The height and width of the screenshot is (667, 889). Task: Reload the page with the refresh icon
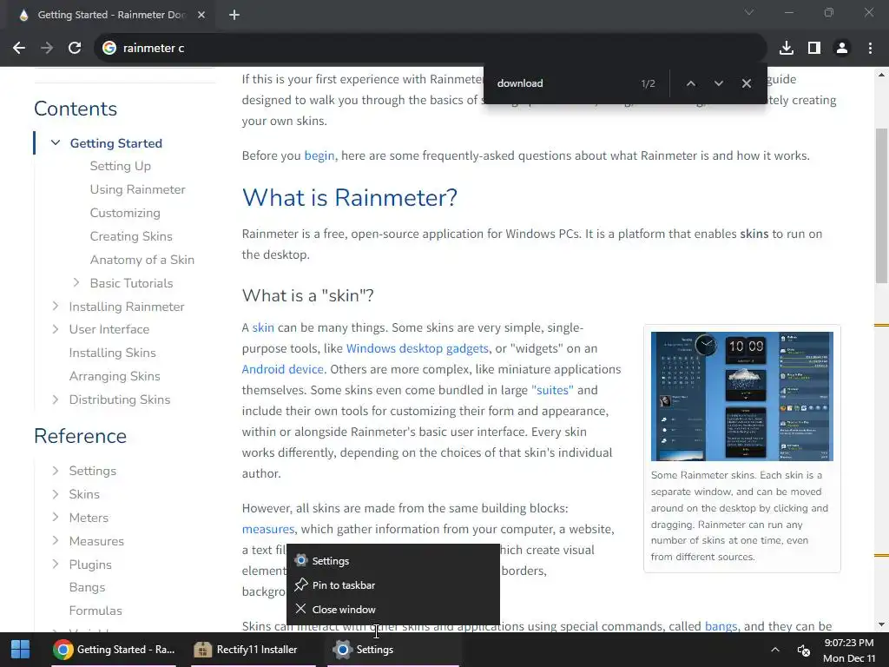(x=75, y=49)
